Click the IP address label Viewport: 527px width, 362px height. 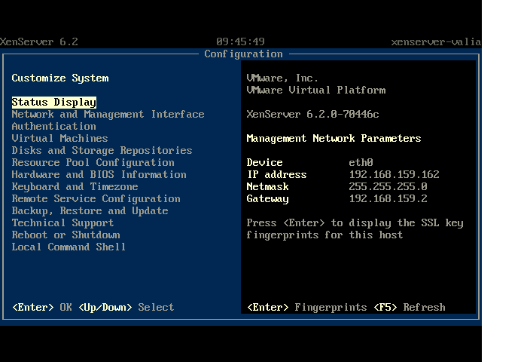click(276, 174)
